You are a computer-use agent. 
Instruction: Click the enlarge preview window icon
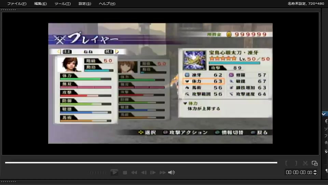(x=315, y=163)
